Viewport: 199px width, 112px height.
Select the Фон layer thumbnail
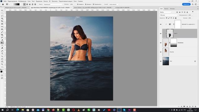(166, 61)
